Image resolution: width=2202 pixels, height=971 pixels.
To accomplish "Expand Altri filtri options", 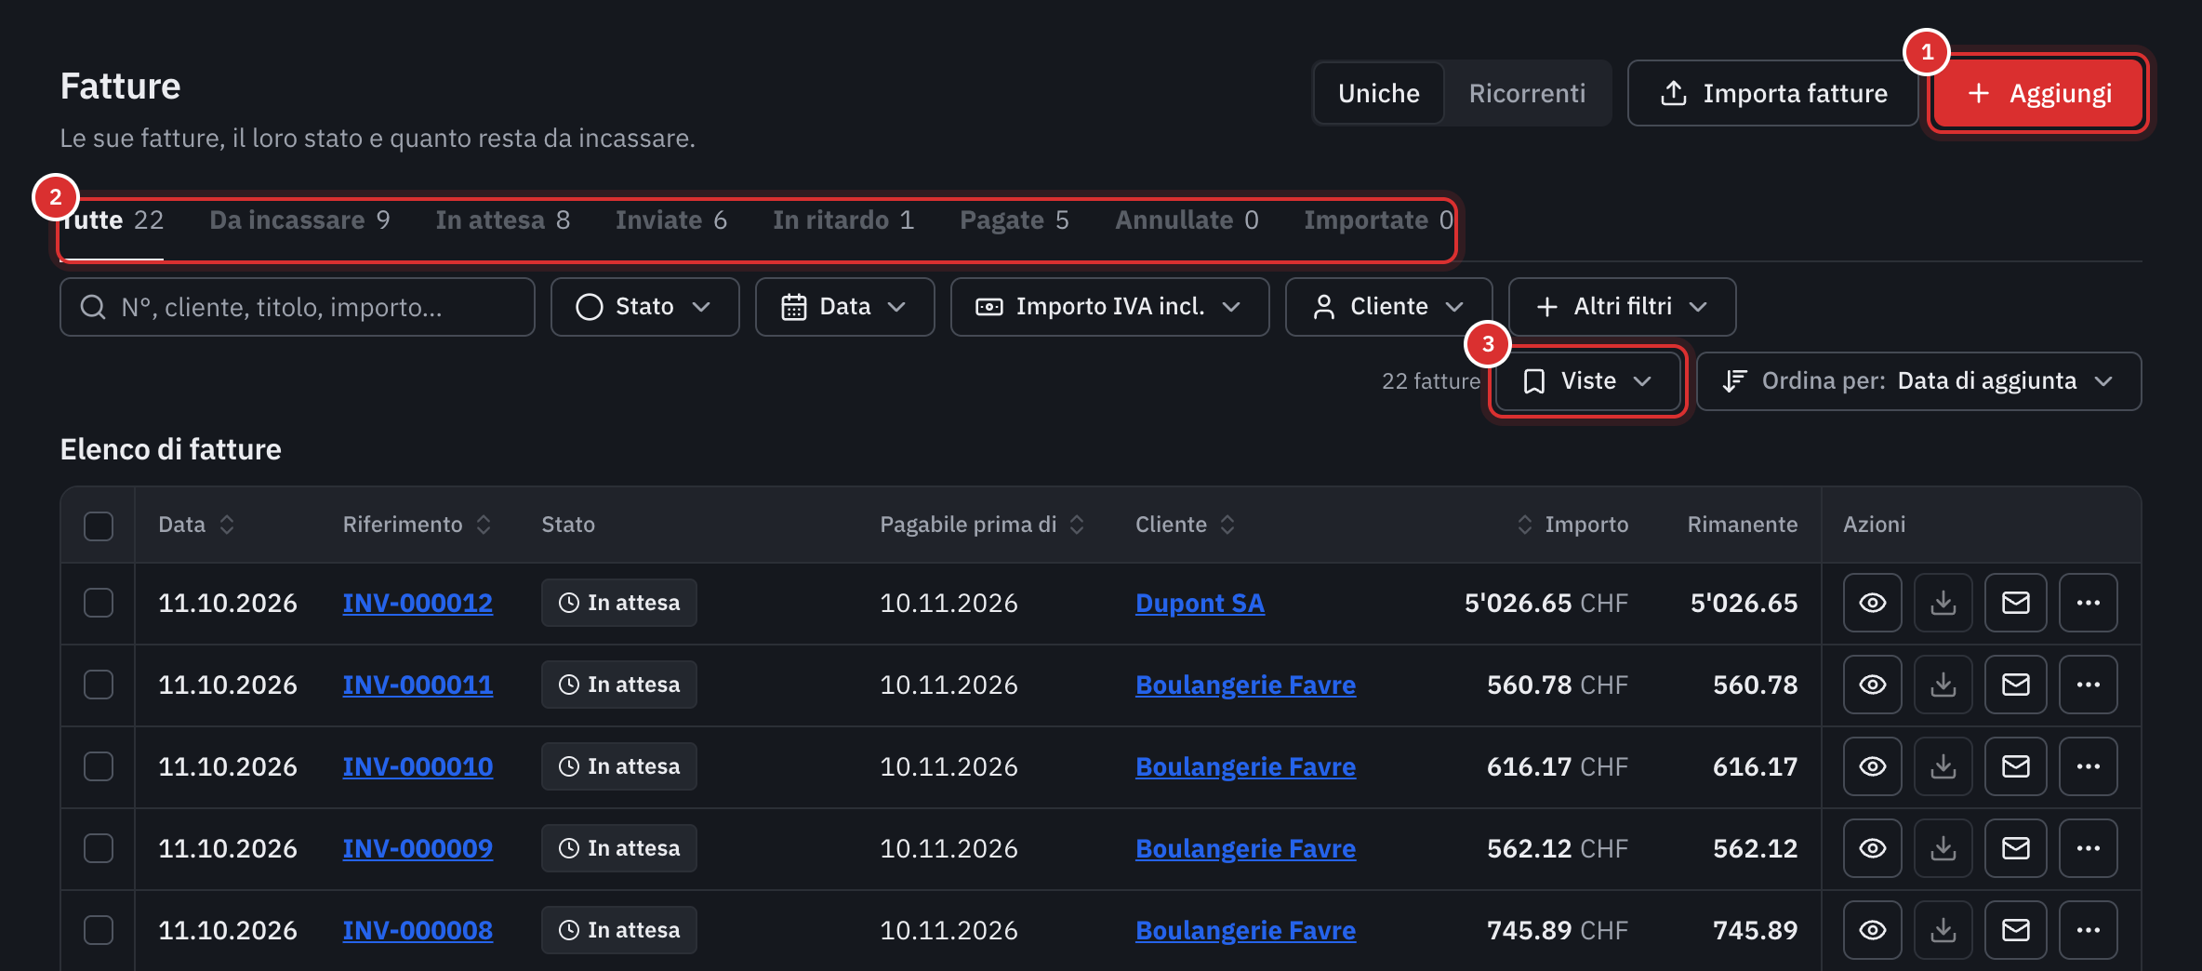I will click(1622, 307).
